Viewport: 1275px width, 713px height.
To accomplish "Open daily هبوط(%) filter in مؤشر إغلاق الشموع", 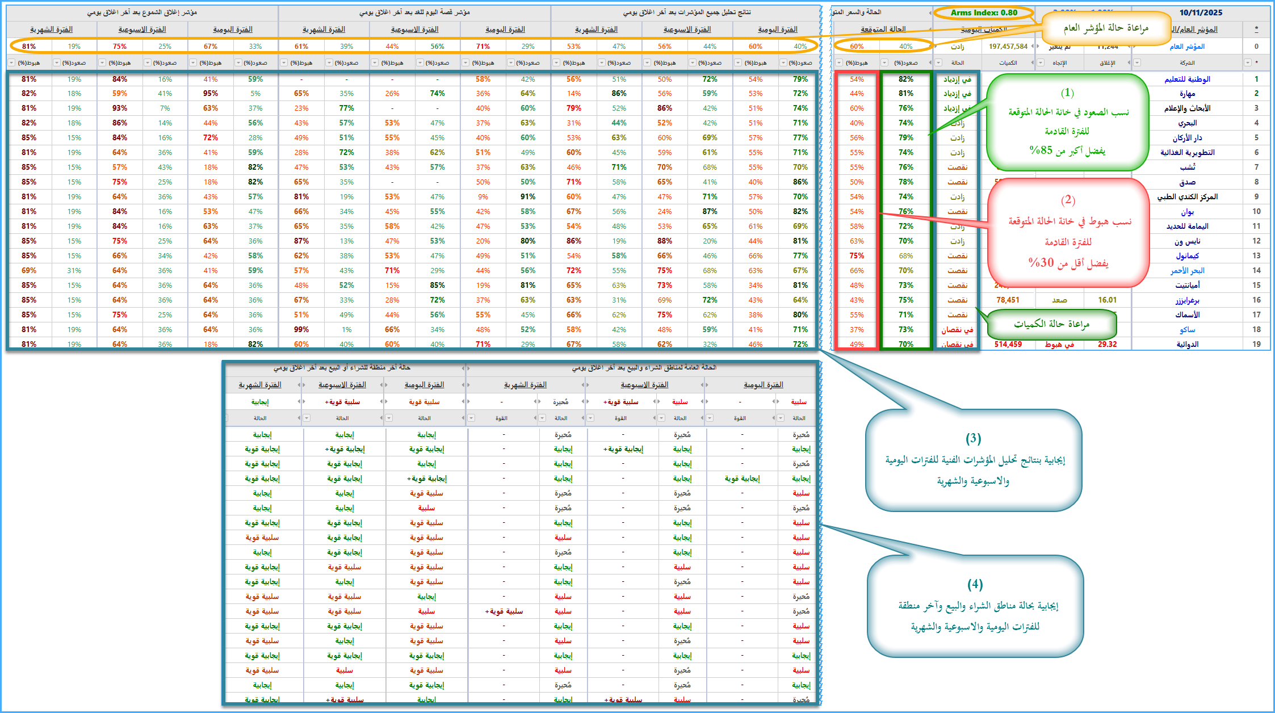I will click(x=193, y=63).
